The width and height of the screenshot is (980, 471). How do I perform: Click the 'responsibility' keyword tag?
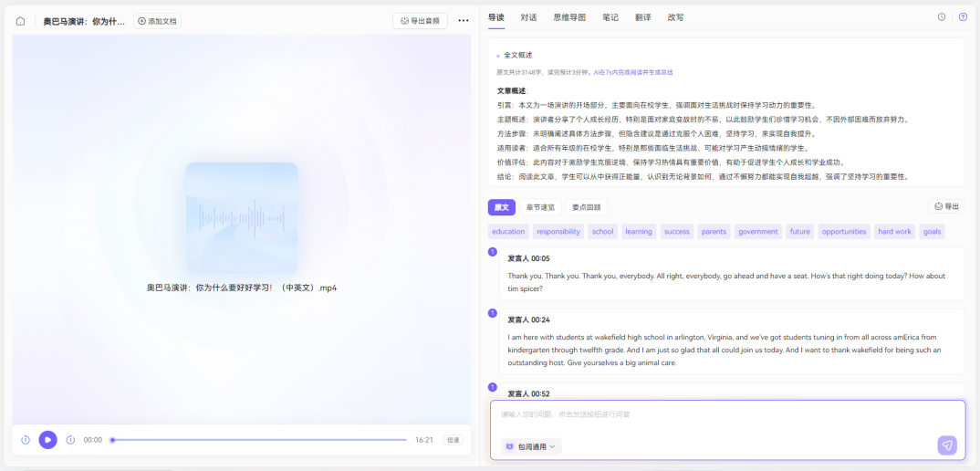tap(558, 232)
